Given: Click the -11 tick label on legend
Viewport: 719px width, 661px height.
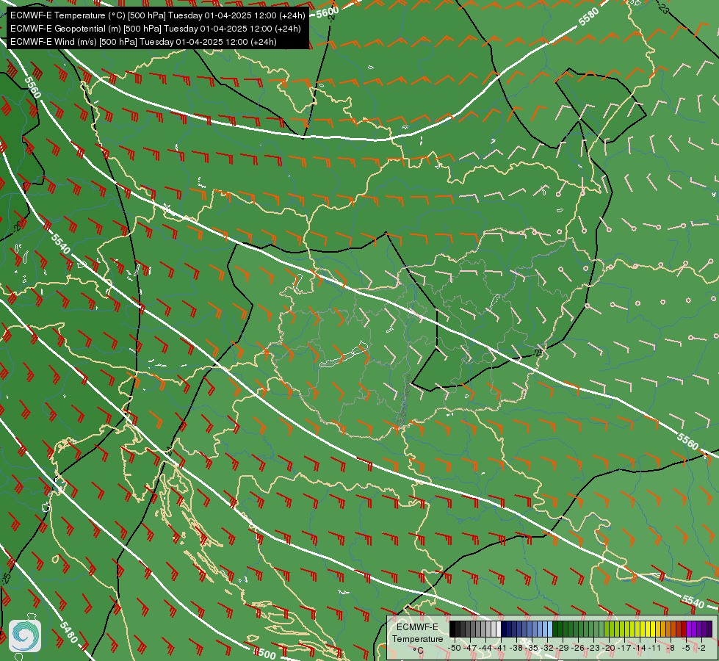Looking at the screenshot, I should [x=655, y=649].
